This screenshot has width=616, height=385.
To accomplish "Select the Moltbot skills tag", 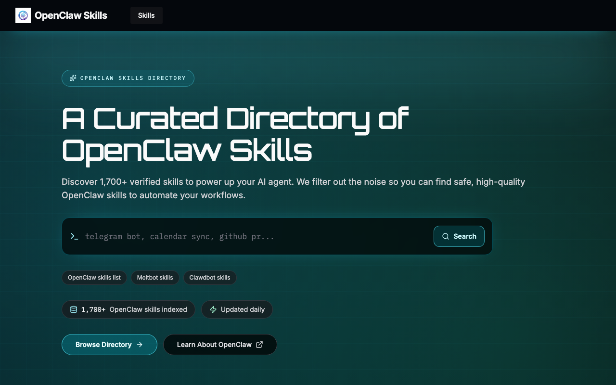I will click(155, 278).
